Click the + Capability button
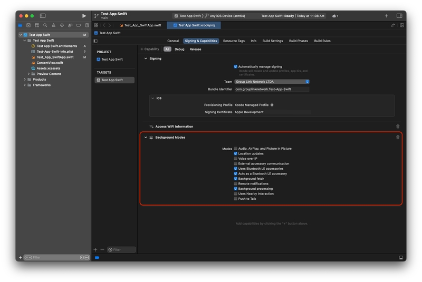Image resolution: width=422 pixels, height=282 pixels. click(150, 49)
